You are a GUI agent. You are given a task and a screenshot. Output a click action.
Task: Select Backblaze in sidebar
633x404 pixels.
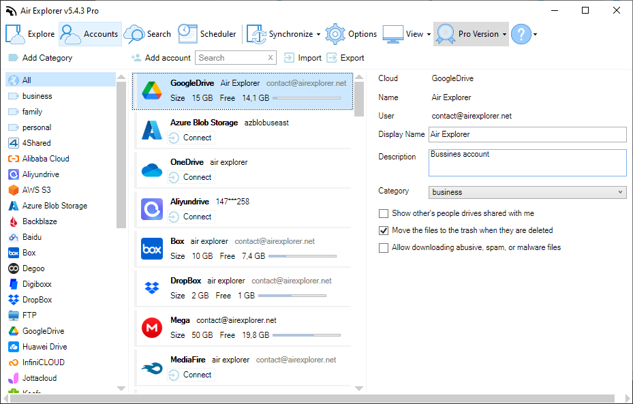(61, 221)
